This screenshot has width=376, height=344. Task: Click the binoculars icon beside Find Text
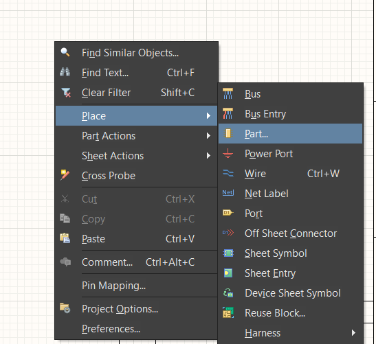(65, 72)
